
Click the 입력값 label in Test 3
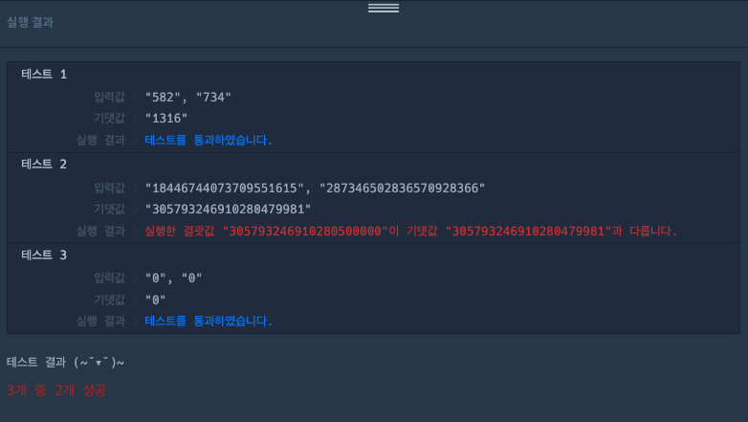click(109, 278)
